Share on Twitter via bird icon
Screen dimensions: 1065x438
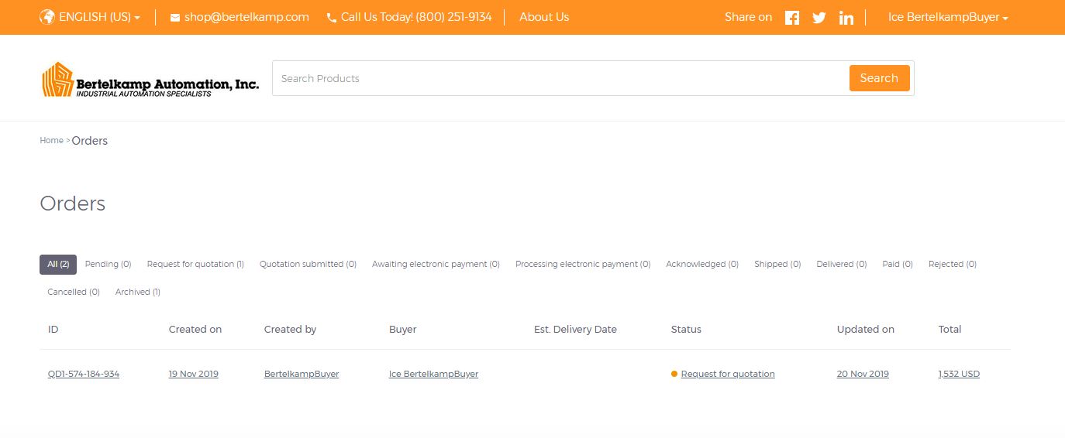819,17
